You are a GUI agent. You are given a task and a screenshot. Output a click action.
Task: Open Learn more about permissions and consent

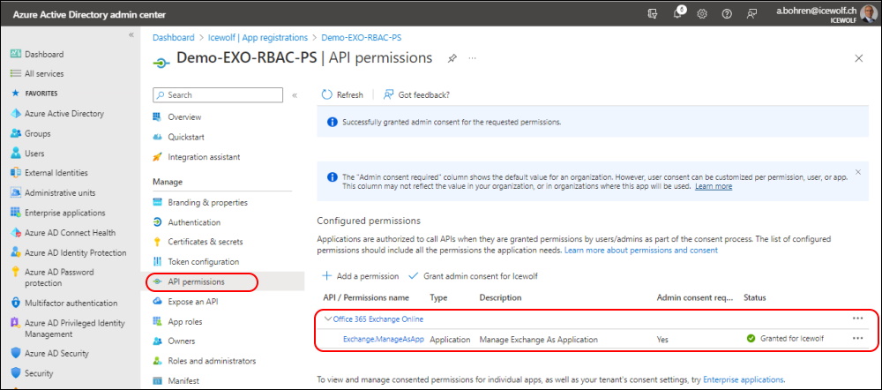641,250
